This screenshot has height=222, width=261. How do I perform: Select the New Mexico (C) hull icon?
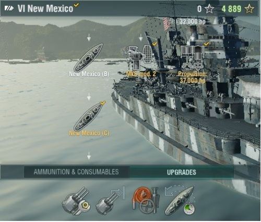(88, 116)
